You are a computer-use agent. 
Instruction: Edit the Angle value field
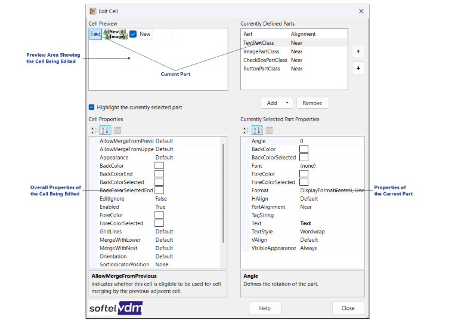click(x=332, y=141)
